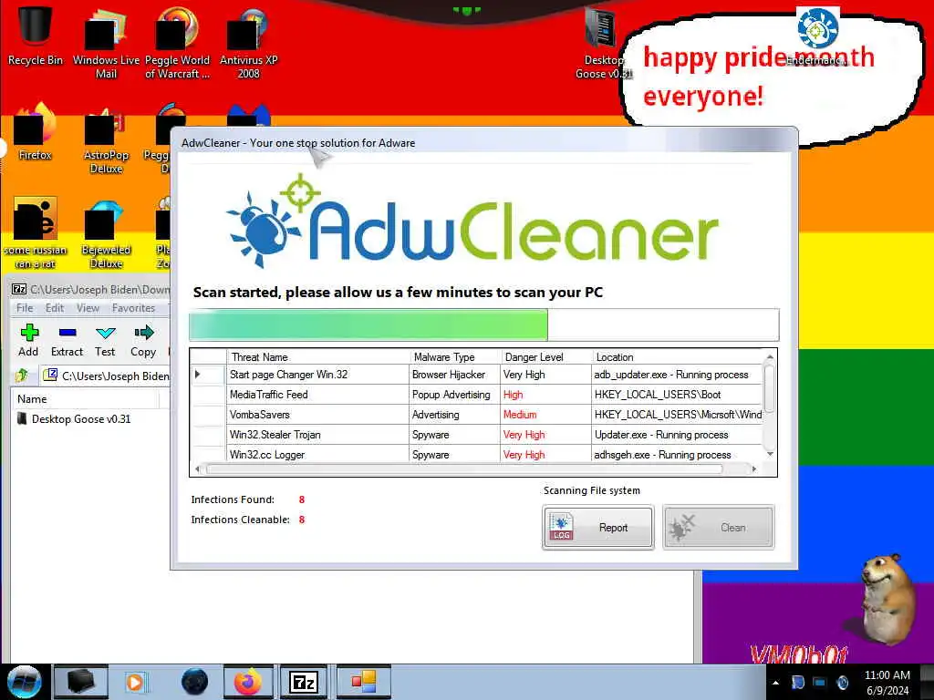
Task: Click the Action Center flag tray icon
Action: 797,683
